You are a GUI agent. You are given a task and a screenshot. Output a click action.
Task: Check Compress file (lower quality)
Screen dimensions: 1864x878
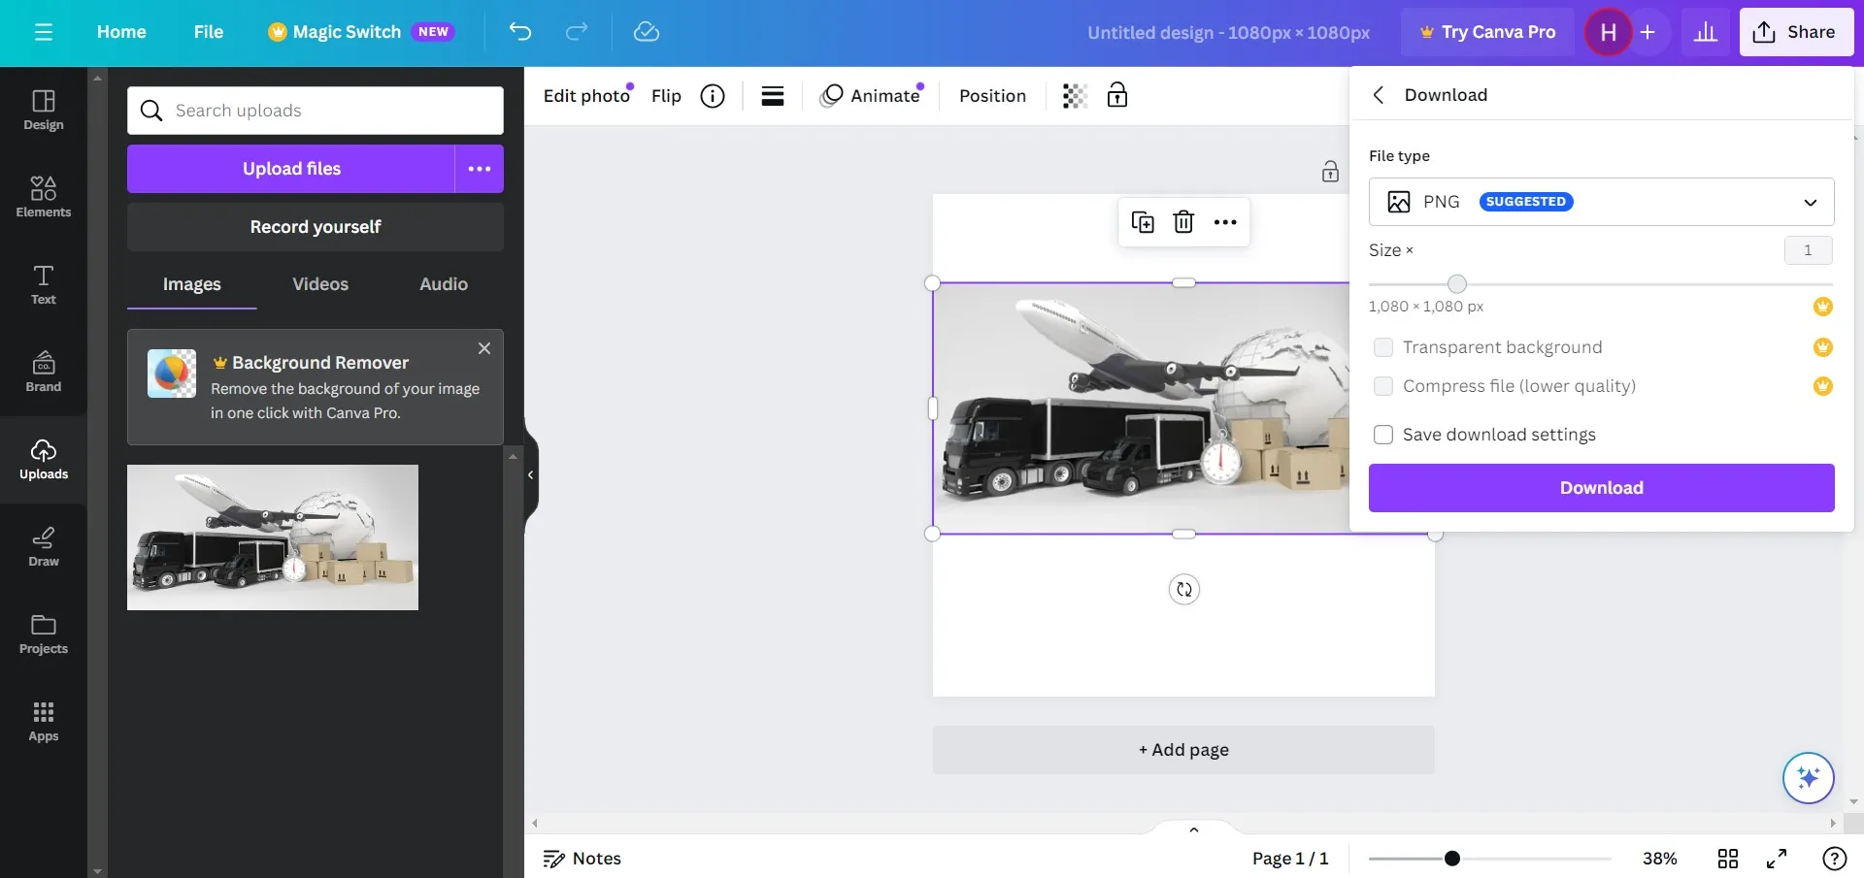click(1382, 386)
